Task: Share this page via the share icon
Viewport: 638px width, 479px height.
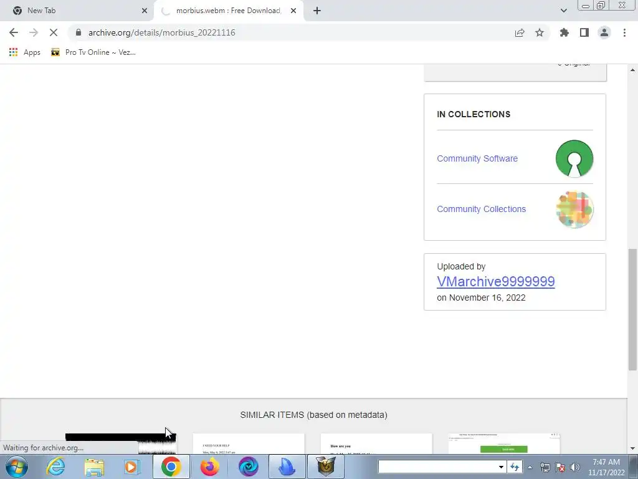Action: [x=520, y=32]
